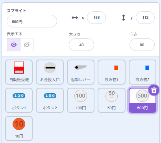Open the 向き direction field showing 90
The height and width of the screenshot is (143, 161).
[142, 45]
